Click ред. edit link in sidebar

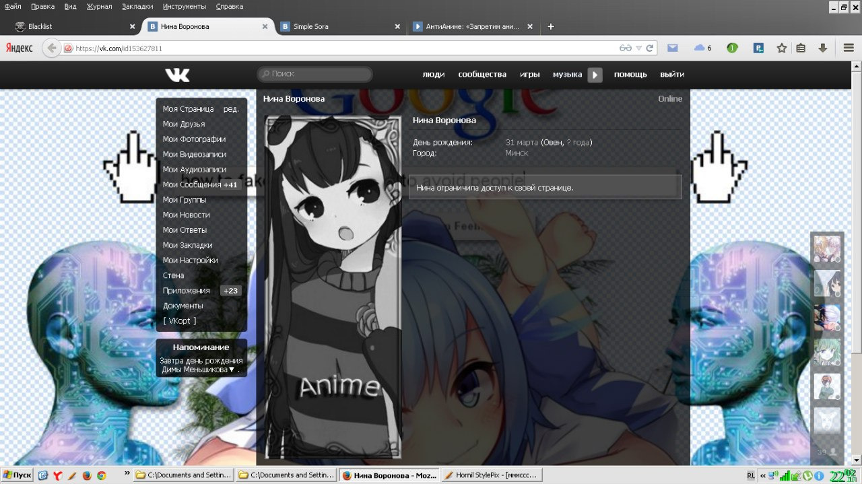coord(231,108)
